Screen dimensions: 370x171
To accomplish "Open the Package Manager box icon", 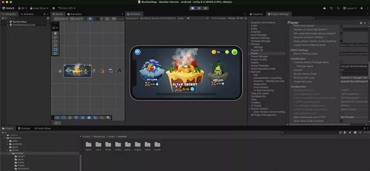I will point(53,8).
